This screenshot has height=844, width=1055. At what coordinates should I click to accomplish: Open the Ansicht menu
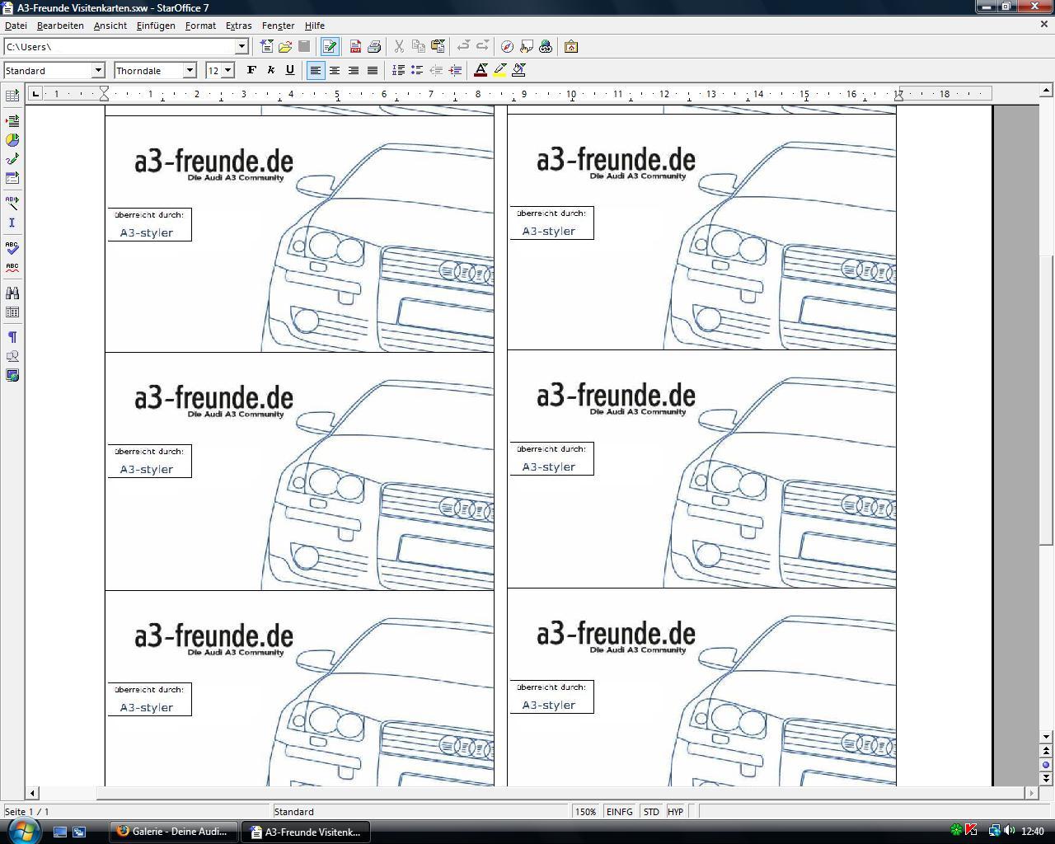(110, 26)
